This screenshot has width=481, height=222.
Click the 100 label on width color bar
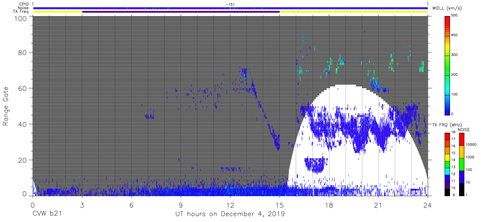[455, 94]
